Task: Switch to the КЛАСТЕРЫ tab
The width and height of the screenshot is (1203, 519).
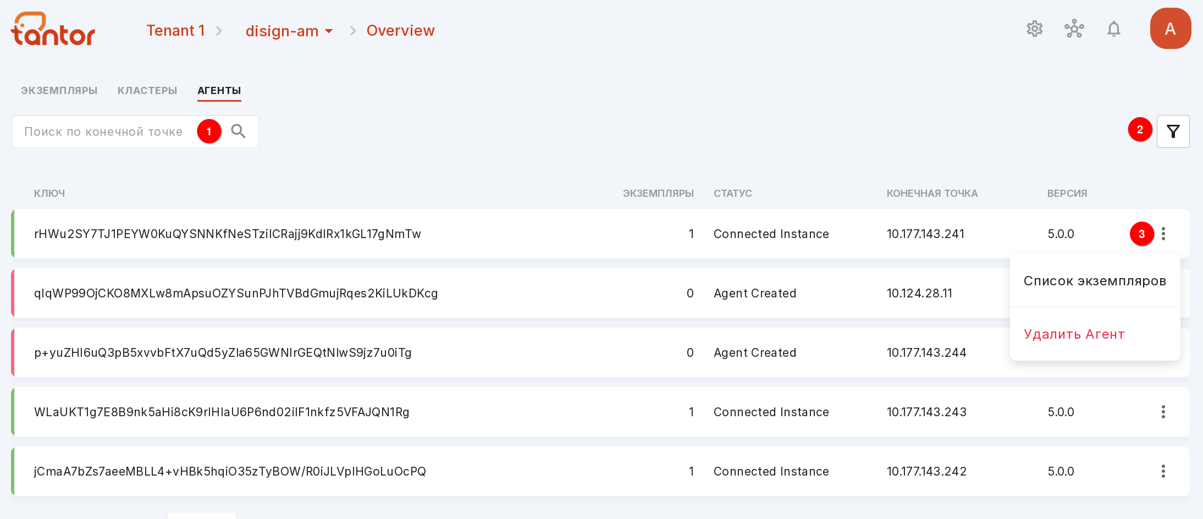Action: pyautogui.click(x=147, y=91)
